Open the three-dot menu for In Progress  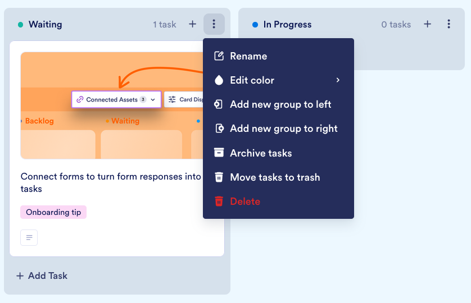coord(449,24)
